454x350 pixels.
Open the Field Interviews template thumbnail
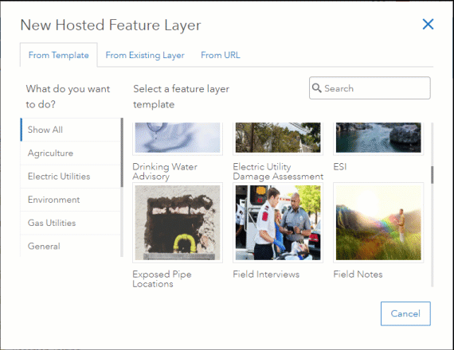[x=278, y=223]
